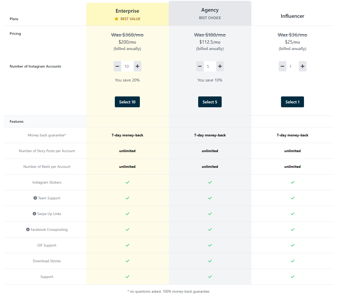Add an Influencer account with plus icon
This screenshot has width=337, height=296.
[303, 66]
